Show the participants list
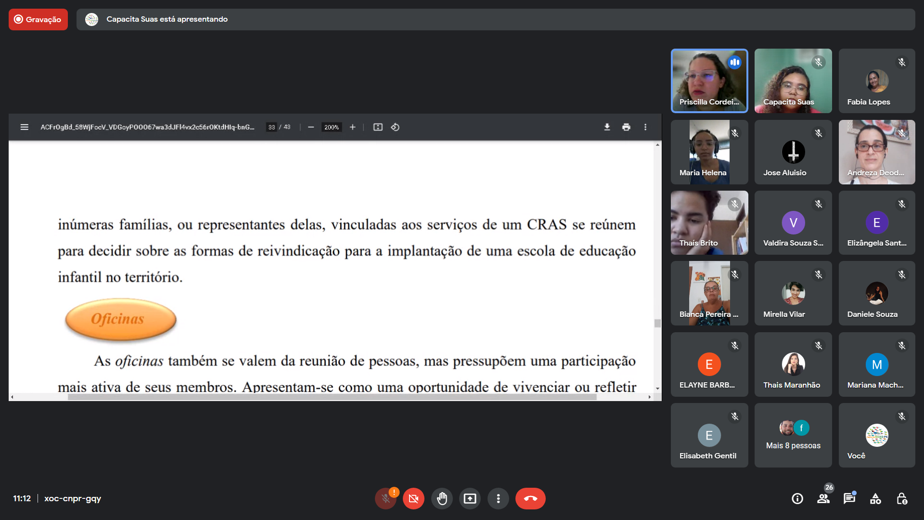This screenshot has width=924, height=520. coord(823,498)
